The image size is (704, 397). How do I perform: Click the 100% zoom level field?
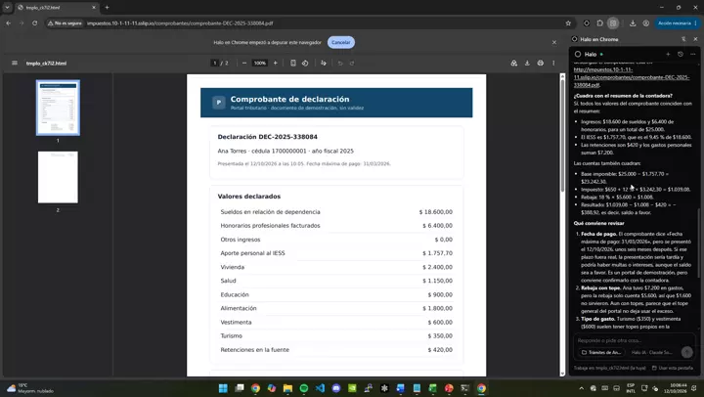click(x=260, y=63)
